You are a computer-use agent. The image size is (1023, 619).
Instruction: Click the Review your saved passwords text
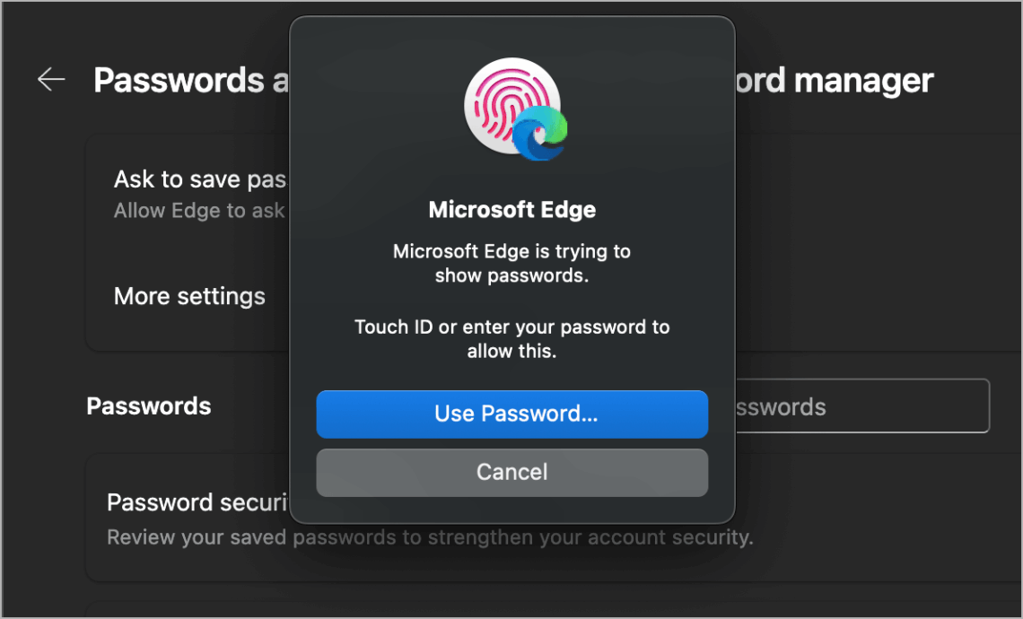point(431,536)
